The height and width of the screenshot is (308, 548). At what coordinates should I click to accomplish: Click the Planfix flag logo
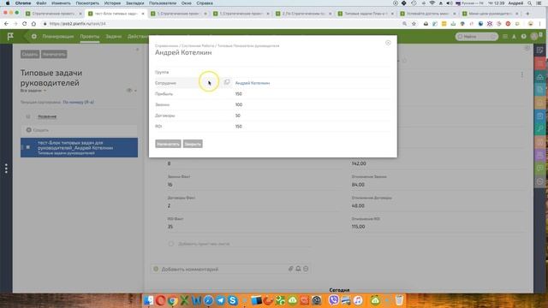(x=10, y=36)
